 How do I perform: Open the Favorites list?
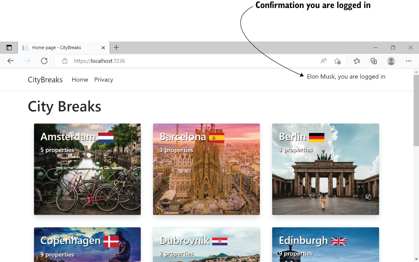[357, 61]
